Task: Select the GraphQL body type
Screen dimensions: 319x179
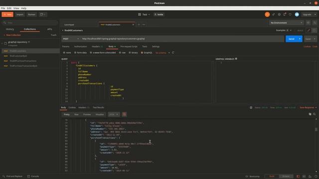Action: [147, 53]
